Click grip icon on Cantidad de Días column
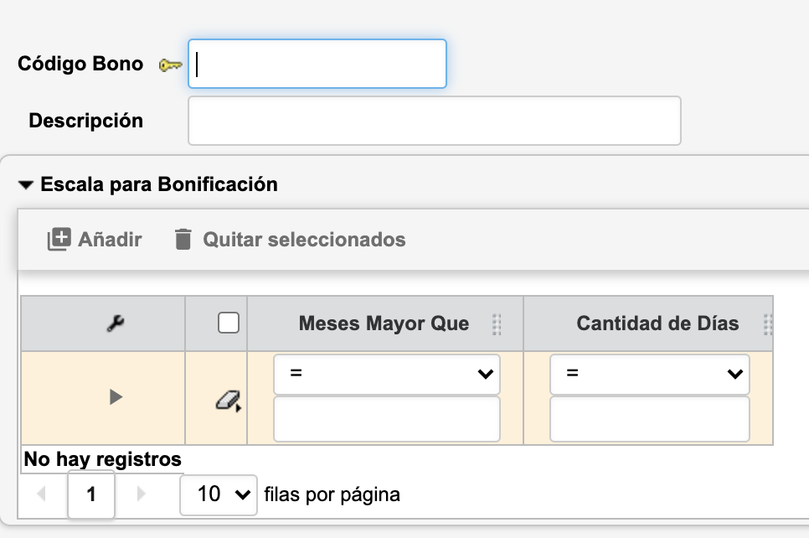Screen dimensions: 809x538 click(x=768, y=323)
